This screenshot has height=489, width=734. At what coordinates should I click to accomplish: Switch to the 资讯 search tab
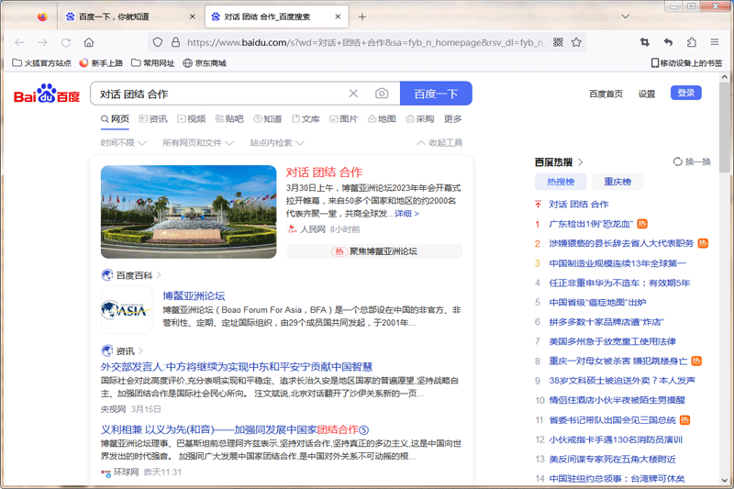point(152,119)
